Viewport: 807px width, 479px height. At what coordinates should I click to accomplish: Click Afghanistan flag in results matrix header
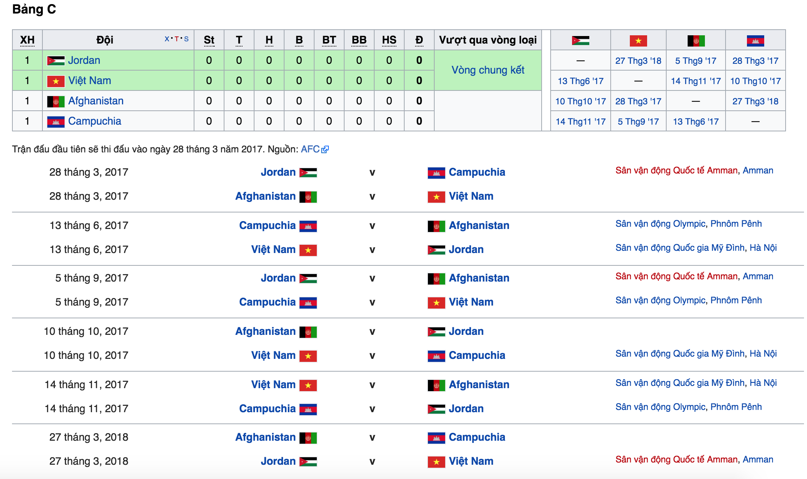[696, 41]
